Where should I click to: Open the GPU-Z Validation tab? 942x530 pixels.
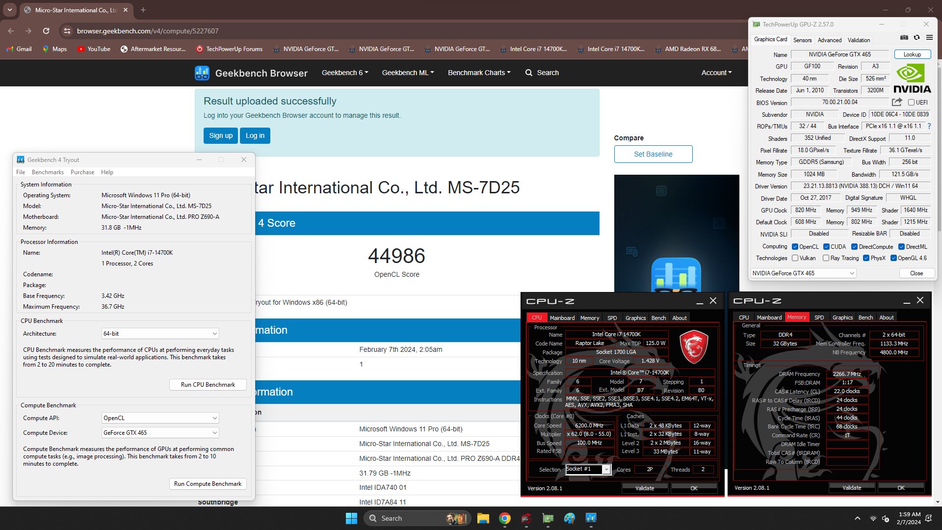pyautogui.click(x=859, y=40)
